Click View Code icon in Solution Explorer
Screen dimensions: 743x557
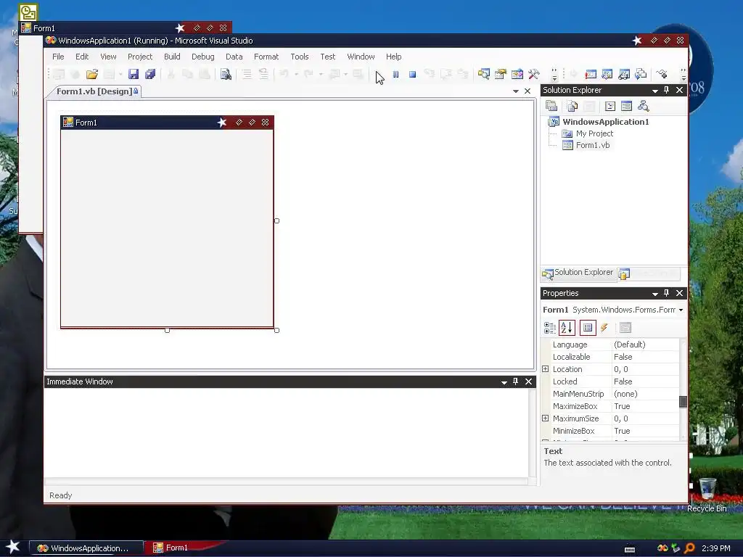click(x=610, y=106)
